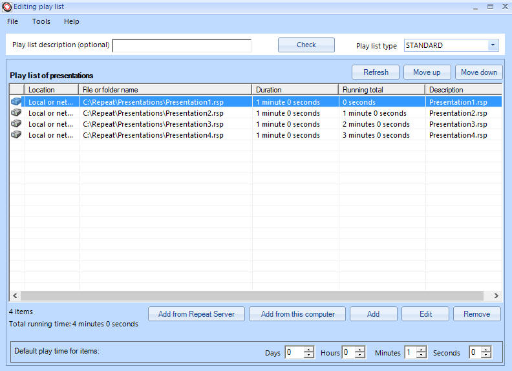This screenshot has width=512, height=371.
Task: Sort by the Location column header
Action: [x=52, y=89]
